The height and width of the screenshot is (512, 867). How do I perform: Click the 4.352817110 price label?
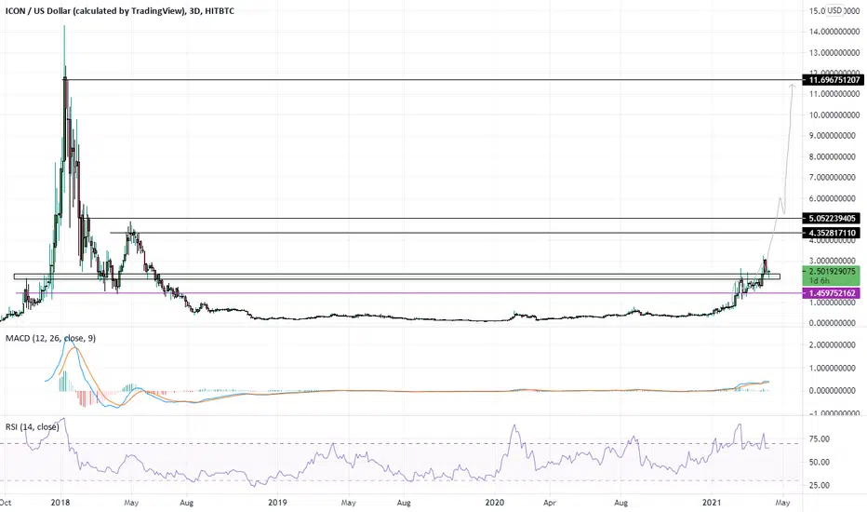pyautogui.click(x=832, y=233)
